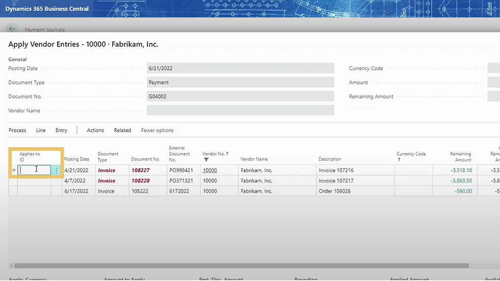Open row menu dots beside Applies-to ID
The width and height of the screenshot is (500, 281).
[57, 170]
